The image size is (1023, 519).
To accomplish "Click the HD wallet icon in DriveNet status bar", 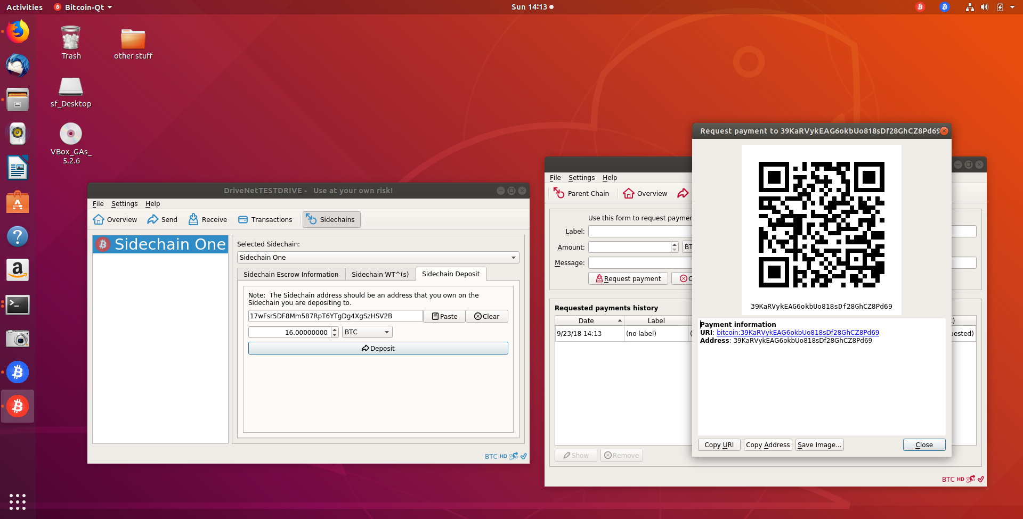I will pyautogui.click(x=504, y=456).
